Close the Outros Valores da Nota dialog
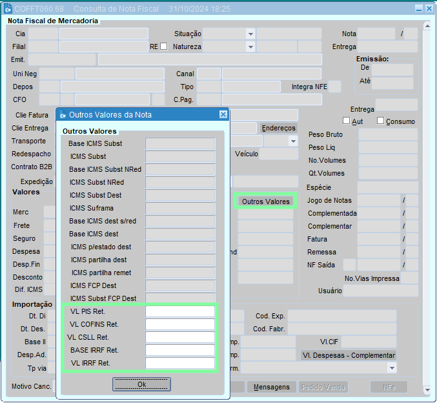Viewport: 437px width, 403px height. click(x=223, y=114)
